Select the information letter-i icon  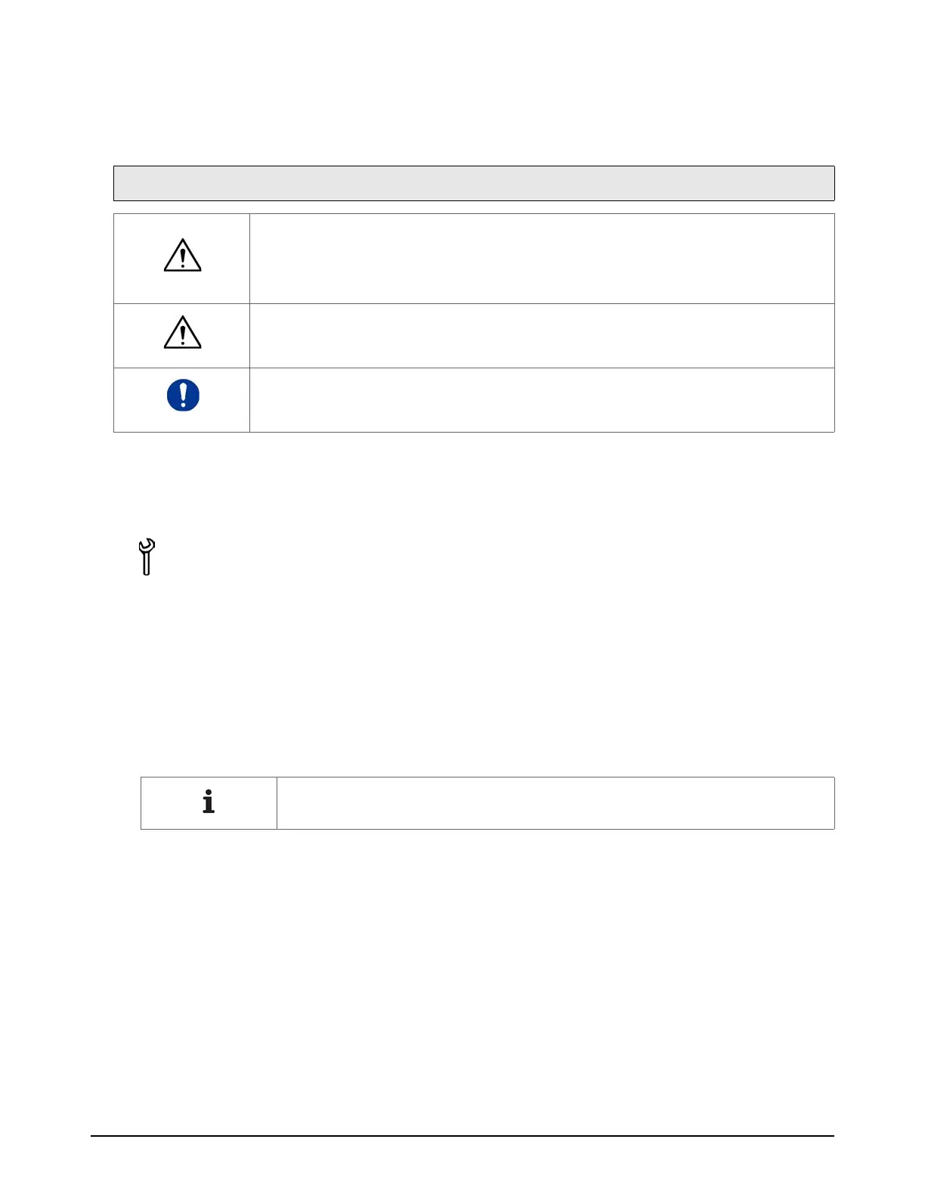pyautogui.click(x=209, y=802)
